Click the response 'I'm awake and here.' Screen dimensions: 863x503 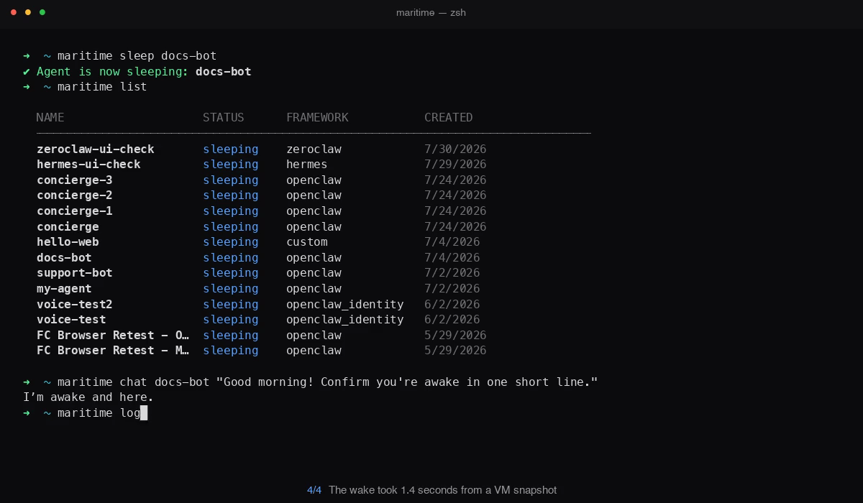pos(88,397)
